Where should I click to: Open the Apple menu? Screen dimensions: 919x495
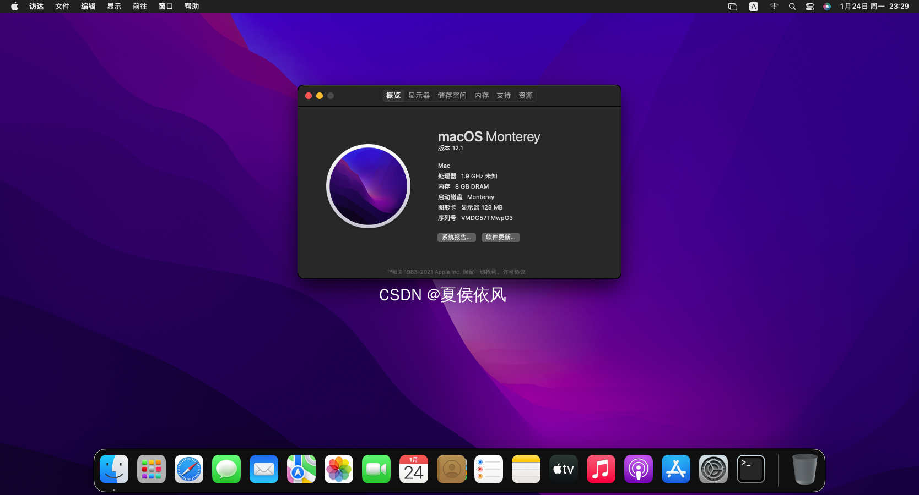14,7
